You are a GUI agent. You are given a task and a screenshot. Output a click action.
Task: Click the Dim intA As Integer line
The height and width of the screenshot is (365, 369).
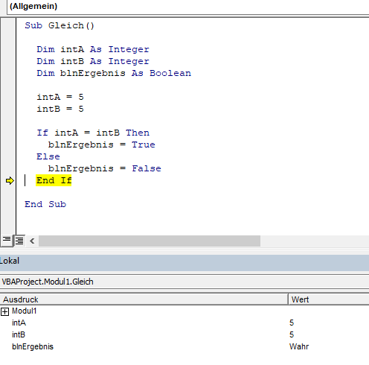click(93, 49)
